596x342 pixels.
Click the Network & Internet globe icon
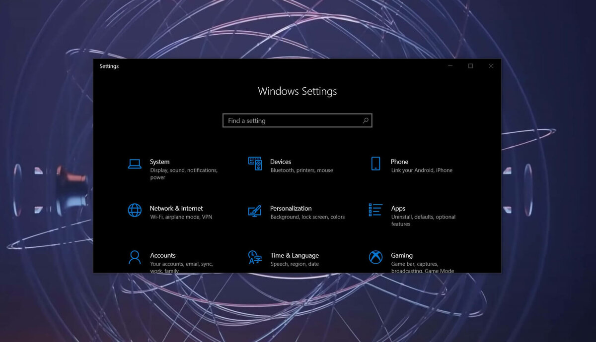point(134,210)
